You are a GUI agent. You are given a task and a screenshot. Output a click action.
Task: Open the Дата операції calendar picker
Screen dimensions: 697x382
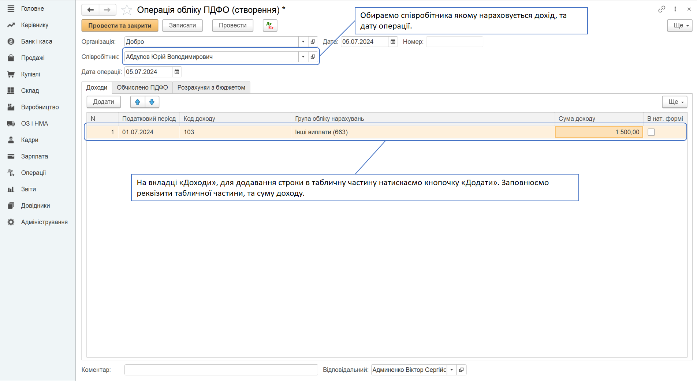click(177, 72)
